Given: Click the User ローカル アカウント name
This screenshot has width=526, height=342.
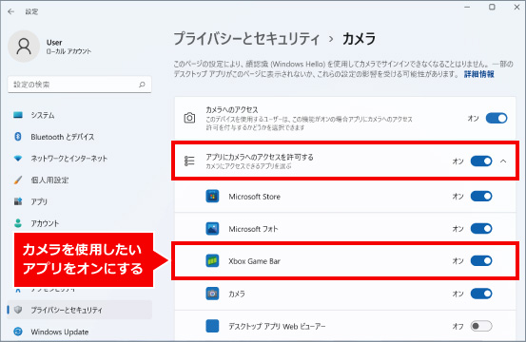Looking at the screenshot, I should (68, 47).
